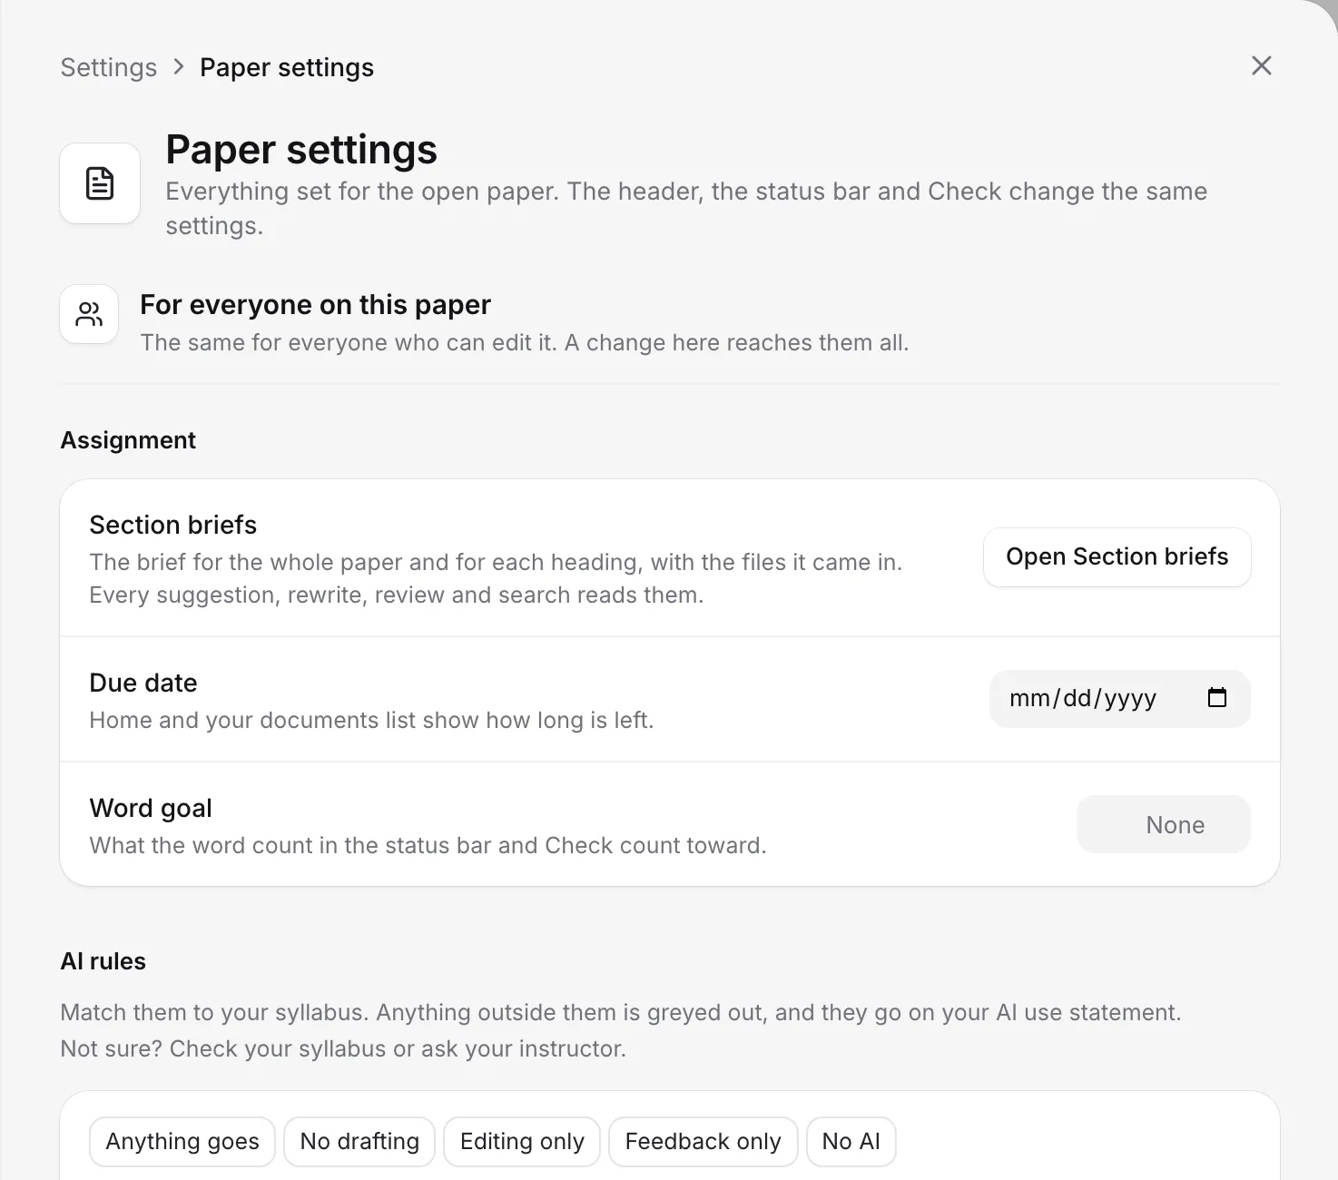This screenshot has width=1338, height=1180.
Task: Select the Anything goes AI rule
Action: click(182, 1141)
